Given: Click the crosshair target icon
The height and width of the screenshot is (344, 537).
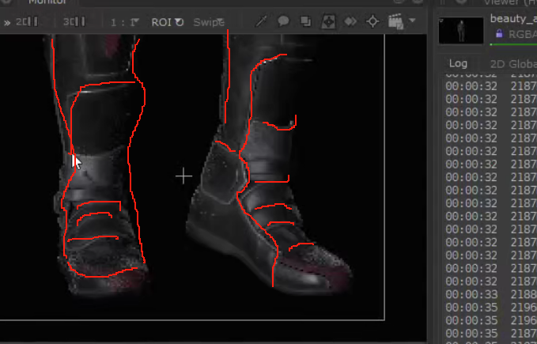Looking at the screenshot, I should 372,21.
